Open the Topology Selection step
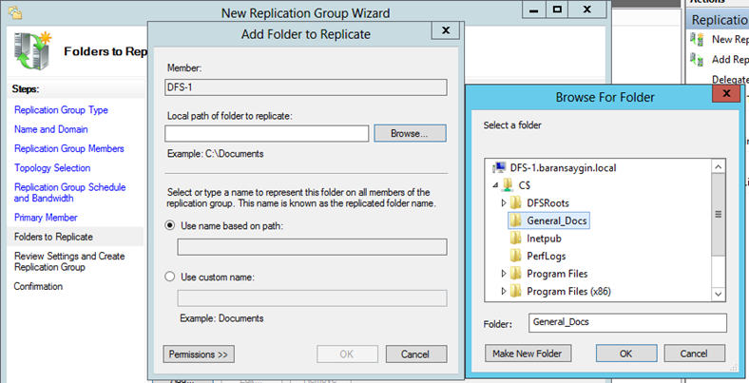Screen dimensions: 749x383 pyautogui.click(x=52, y=168)
